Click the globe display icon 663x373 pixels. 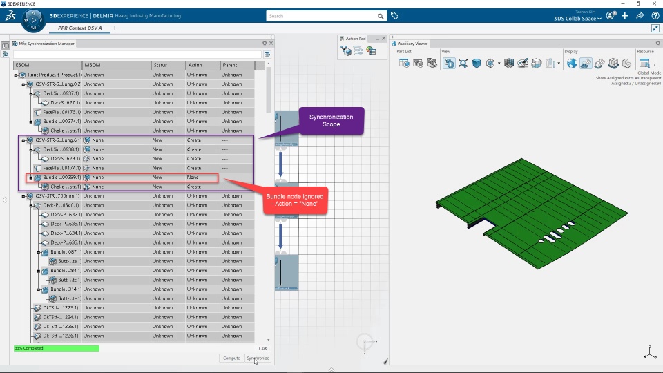click(x=572, y=64)
